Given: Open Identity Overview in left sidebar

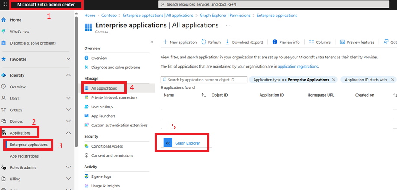Looking at the screenshot, I should (18, 87).
